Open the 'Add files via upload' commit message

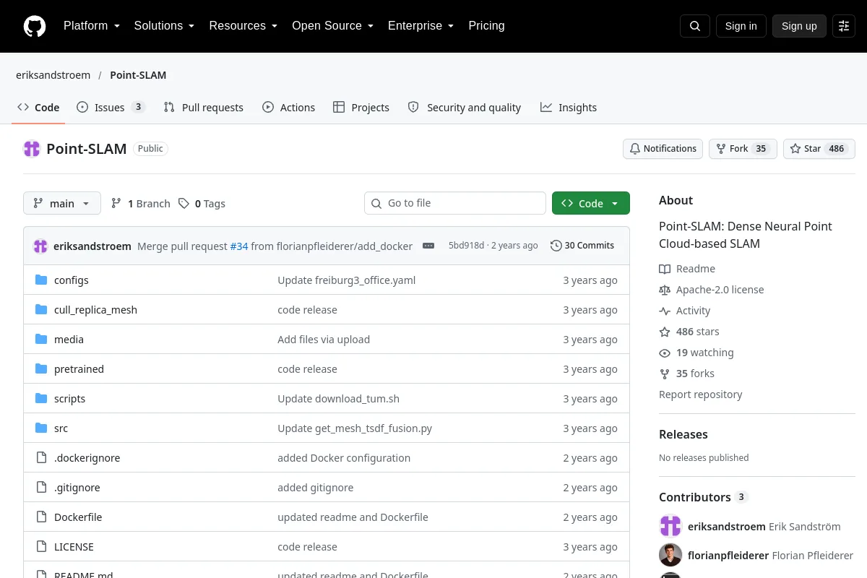[x=324, y=340]
